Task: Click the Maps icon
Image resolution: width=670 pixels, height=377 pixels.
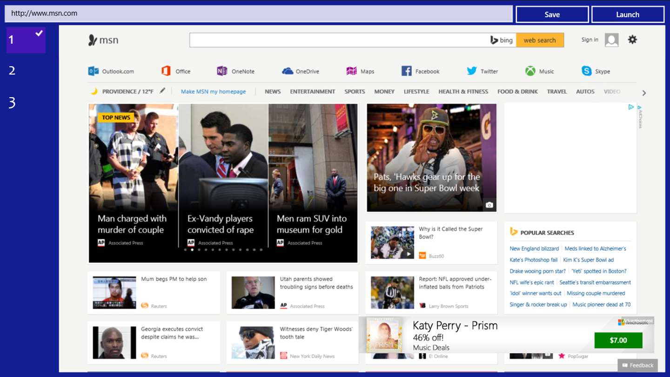Action: click(x=351, y=71)
